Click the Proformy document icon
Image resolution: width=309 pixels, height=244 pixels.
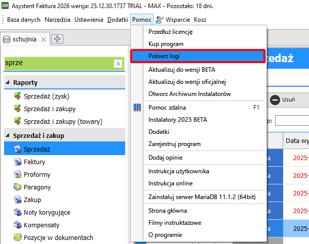click(x=18, y=175)
